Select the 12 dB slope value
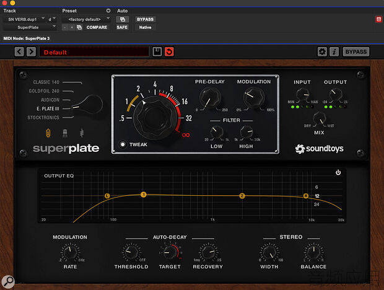This screenshot has height=290, width=384. (x=317, y=196)
